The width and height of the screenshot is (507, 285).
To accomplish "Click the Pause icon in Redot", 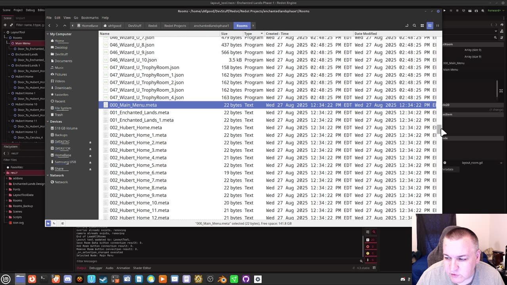I will [x=451, y=10].
